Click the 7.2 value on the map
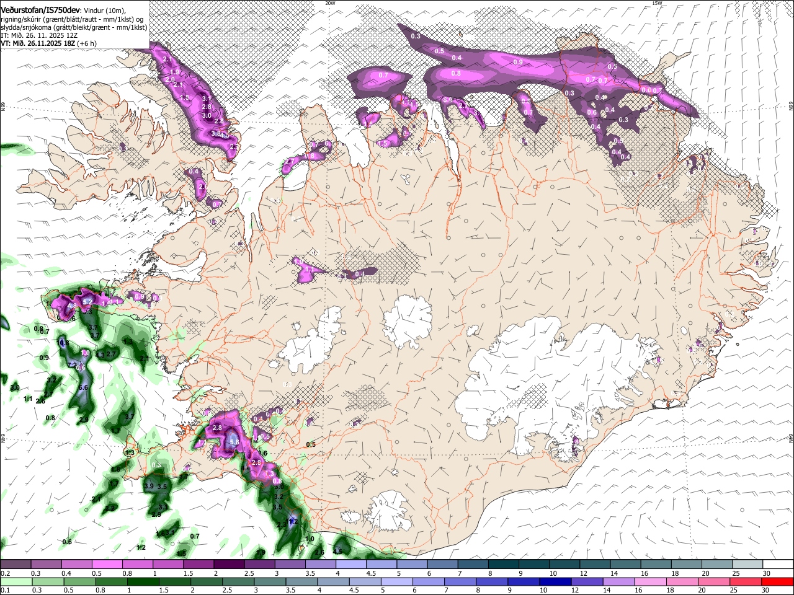 [x=73, y=364]
